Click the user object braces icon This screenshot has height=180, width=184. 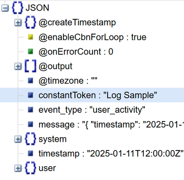pos(30,168)
